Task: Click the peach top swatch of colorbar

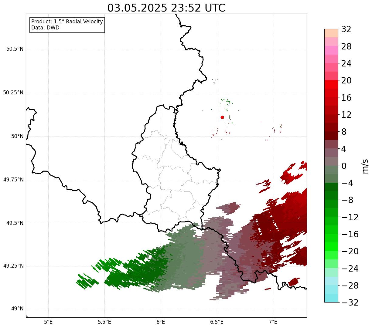Action: click(x=331, y=33)
